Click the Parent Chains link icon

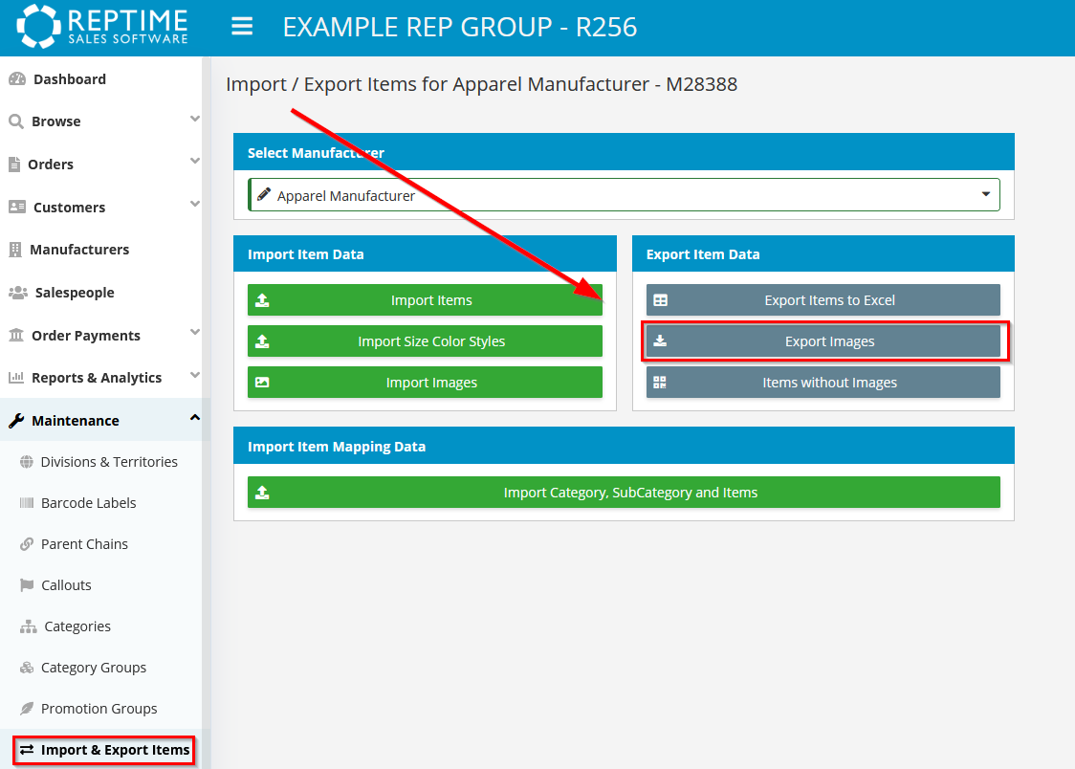pos(27,544)
